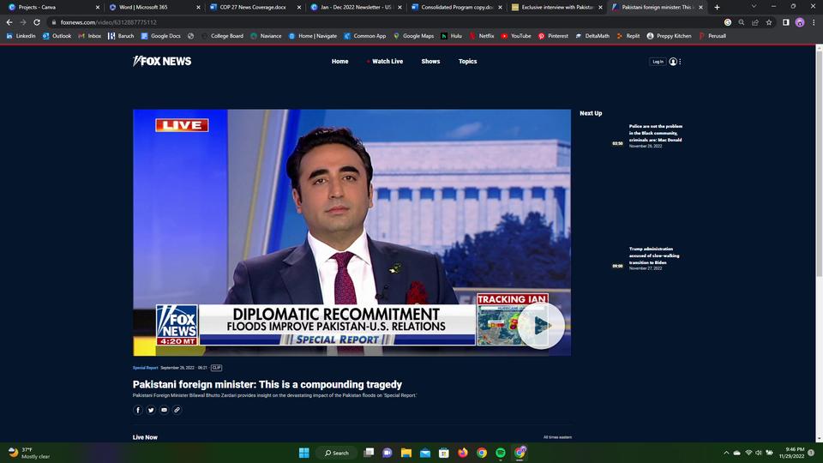Open the Topics navigation item
This screenshot has width=823, height=463.
point(468,62)
